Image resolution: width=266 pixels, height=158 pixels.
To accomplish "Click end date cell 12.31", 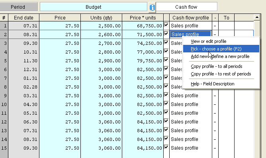I will click(24, 69).
